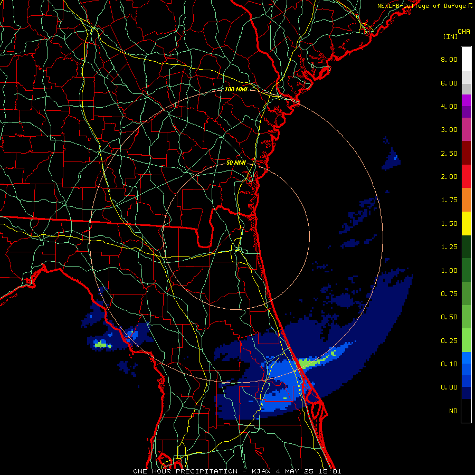Click the 1.50 legend value
Screen dimensions: 475x475
tap(449, 224)
